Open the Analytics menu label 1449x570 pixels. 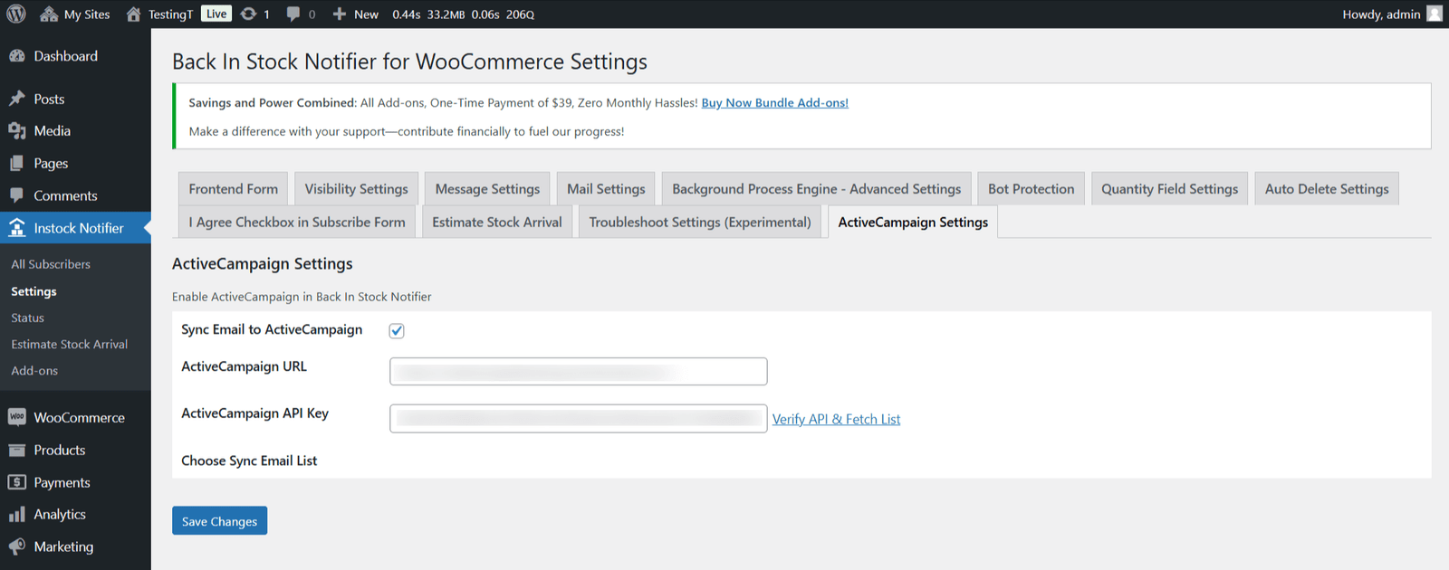(x=60, y=515)
